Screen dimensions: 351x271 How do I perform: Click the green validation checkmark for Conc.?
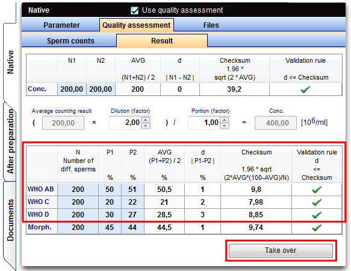click(x=305, y=89)
